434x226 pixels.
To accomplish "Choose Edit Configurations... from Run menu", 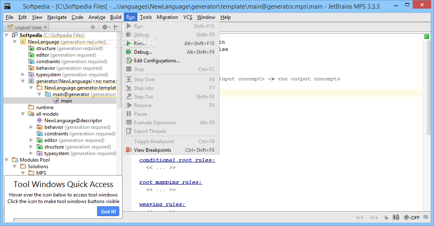I will coord(172,60).
